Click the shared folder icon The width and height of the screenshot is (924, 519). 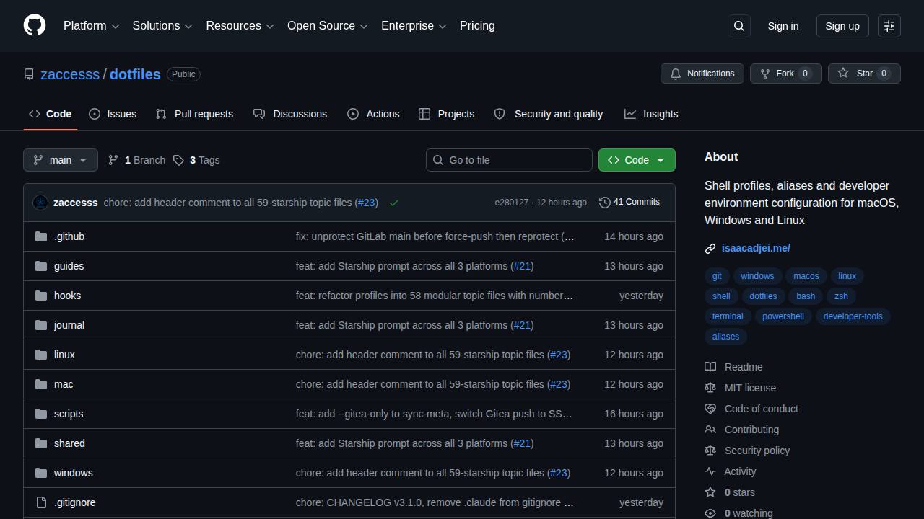41,443
